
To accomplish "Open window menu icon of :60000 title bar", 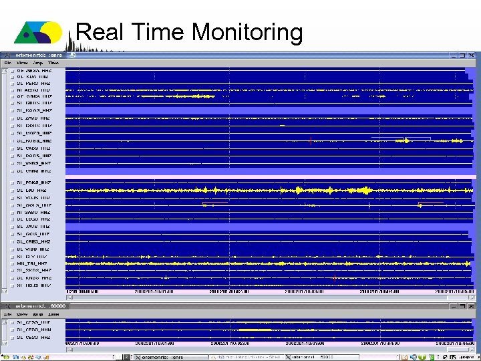I will pos(7,306).
